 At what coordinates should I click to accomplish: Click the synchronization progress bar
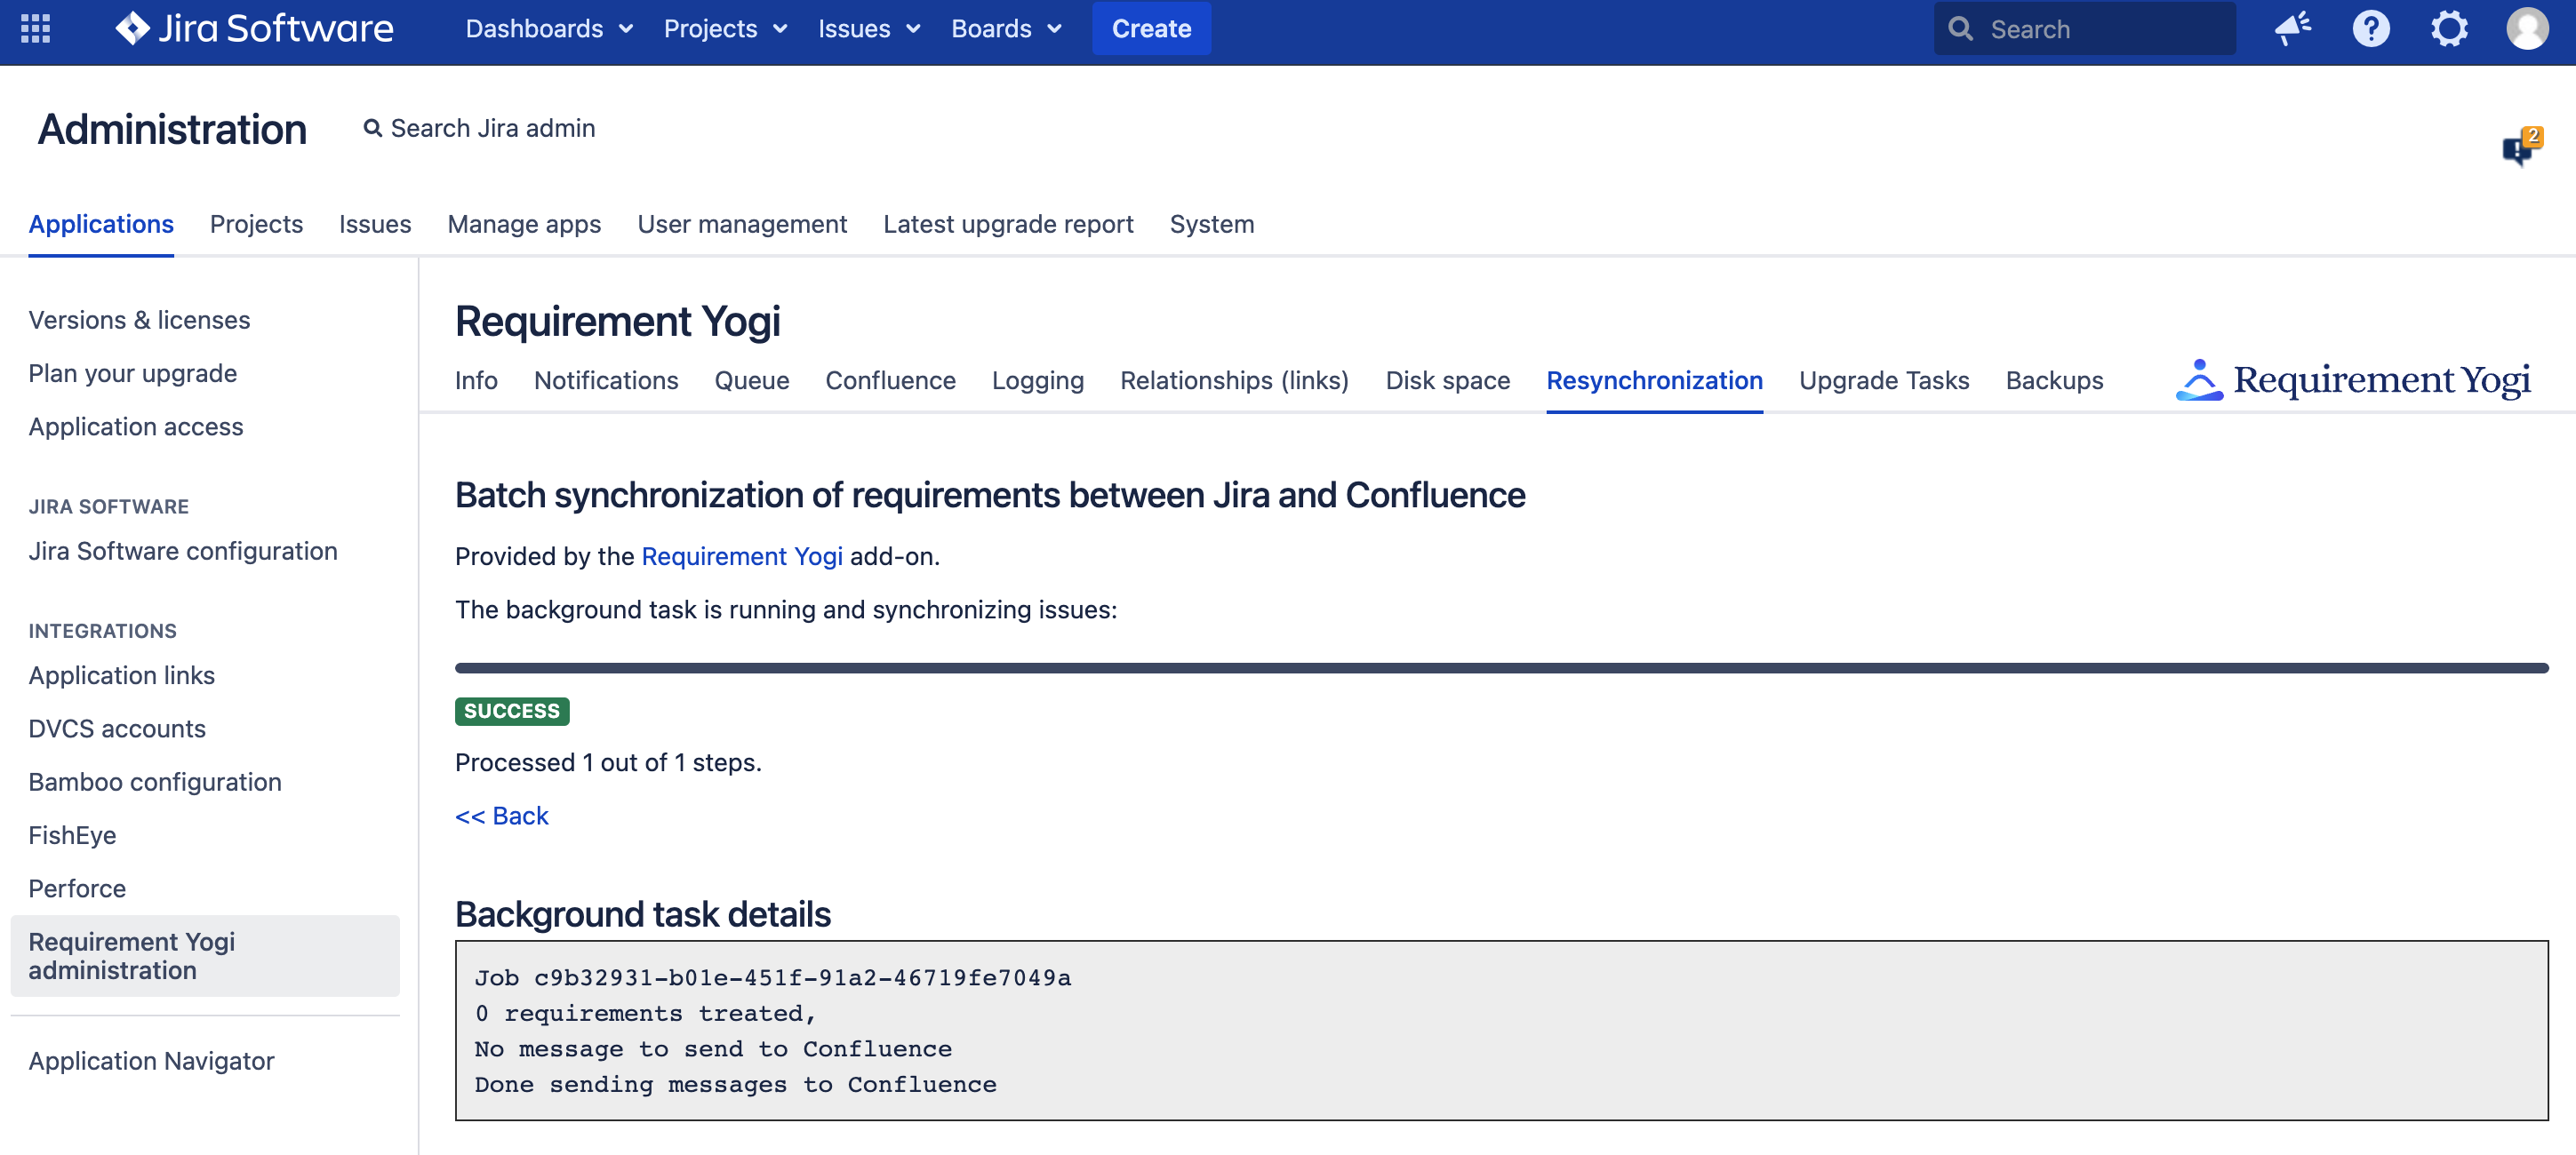tap(1500, 667)
